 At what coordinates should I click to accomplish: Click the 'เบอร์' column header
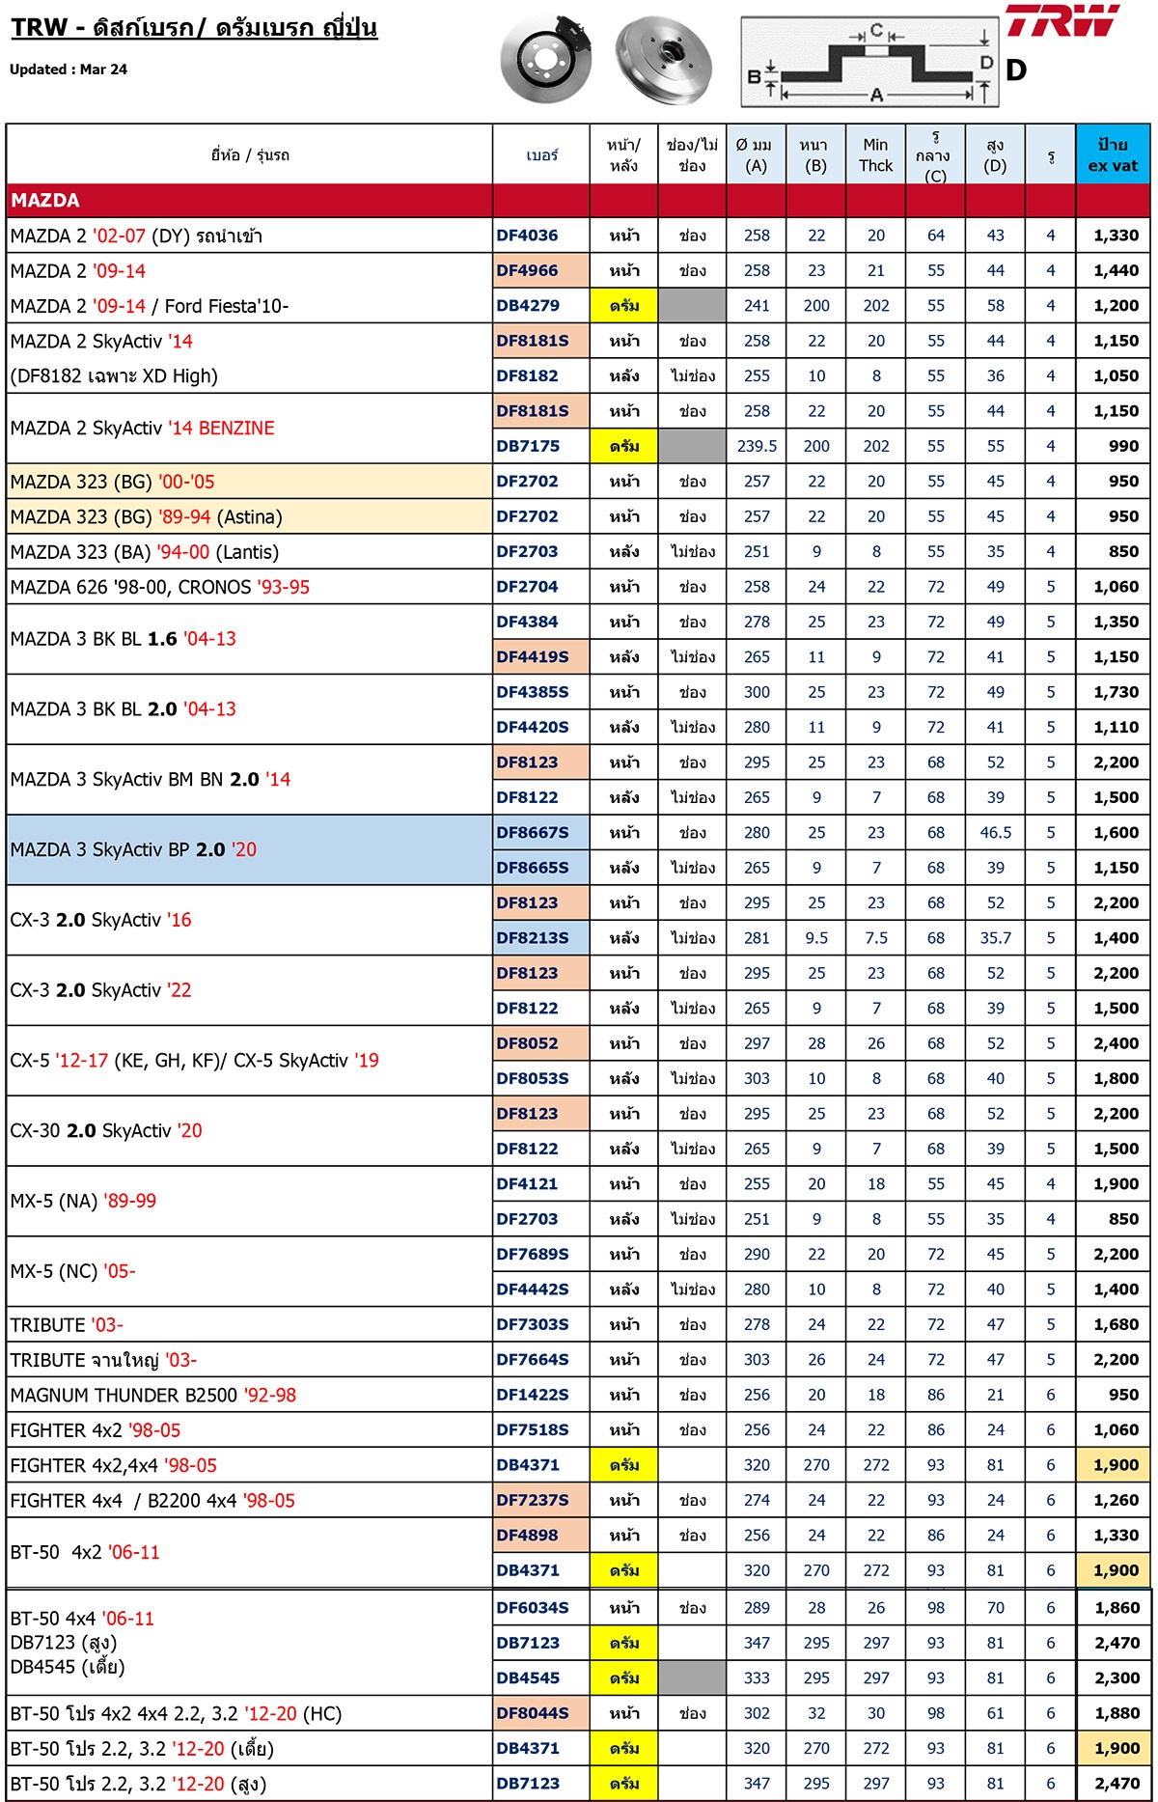pos(541,154)
